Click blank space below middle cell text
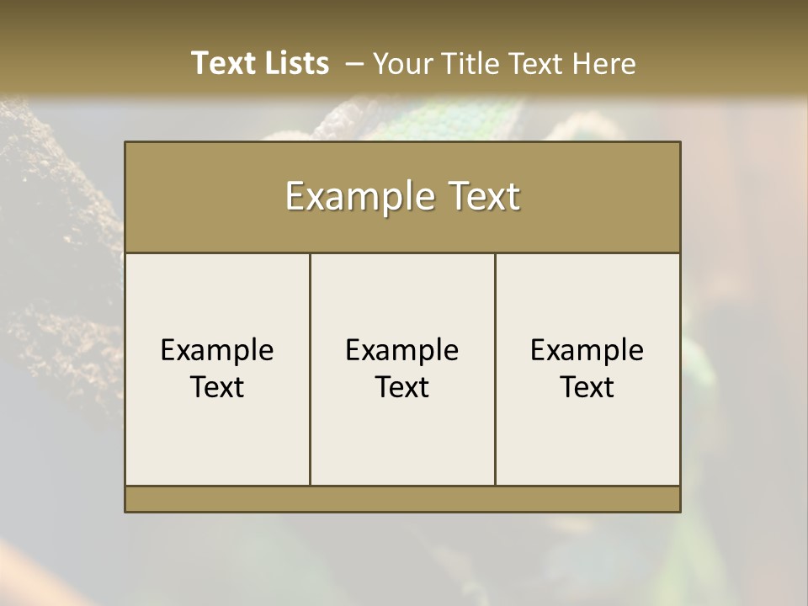The image size is (808, 606). click(x=402, y=446)
